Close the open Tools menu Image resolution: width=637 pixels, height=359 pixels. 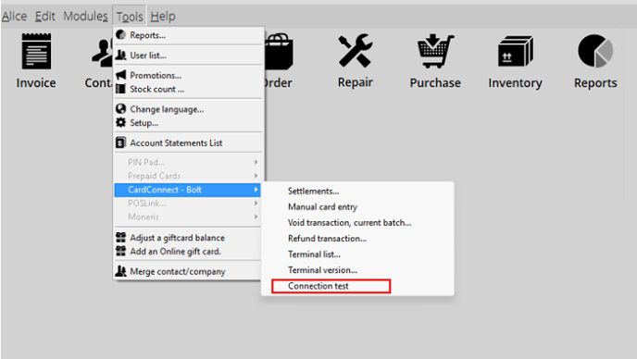point(130,17)
